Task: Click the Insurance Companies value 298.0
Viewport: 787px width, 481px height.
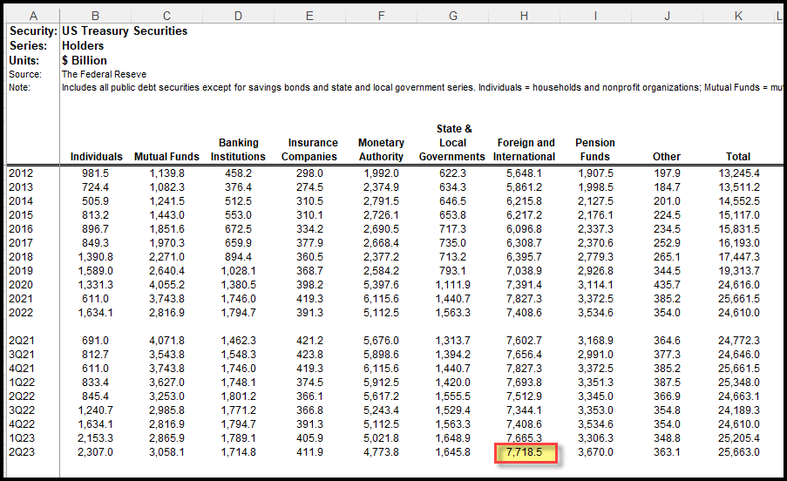Action: coord(309,173)
